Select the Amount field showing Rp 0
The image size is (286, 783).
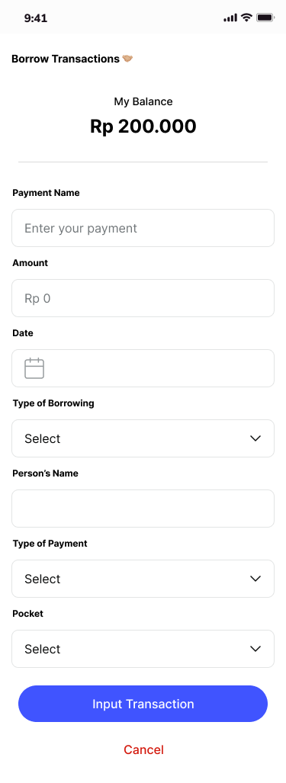[143, 298]
